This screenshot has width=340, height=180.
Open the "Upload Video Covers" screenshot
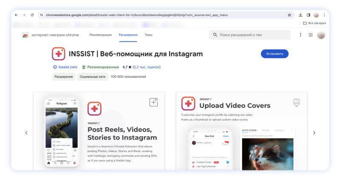click(x=242, y=131)
